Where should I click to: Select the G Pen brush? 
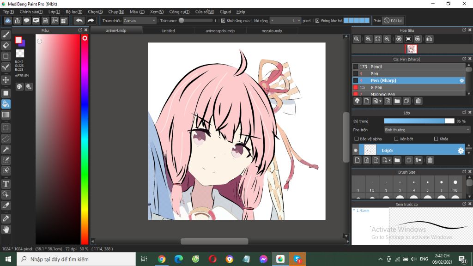(x=409, y=87)
